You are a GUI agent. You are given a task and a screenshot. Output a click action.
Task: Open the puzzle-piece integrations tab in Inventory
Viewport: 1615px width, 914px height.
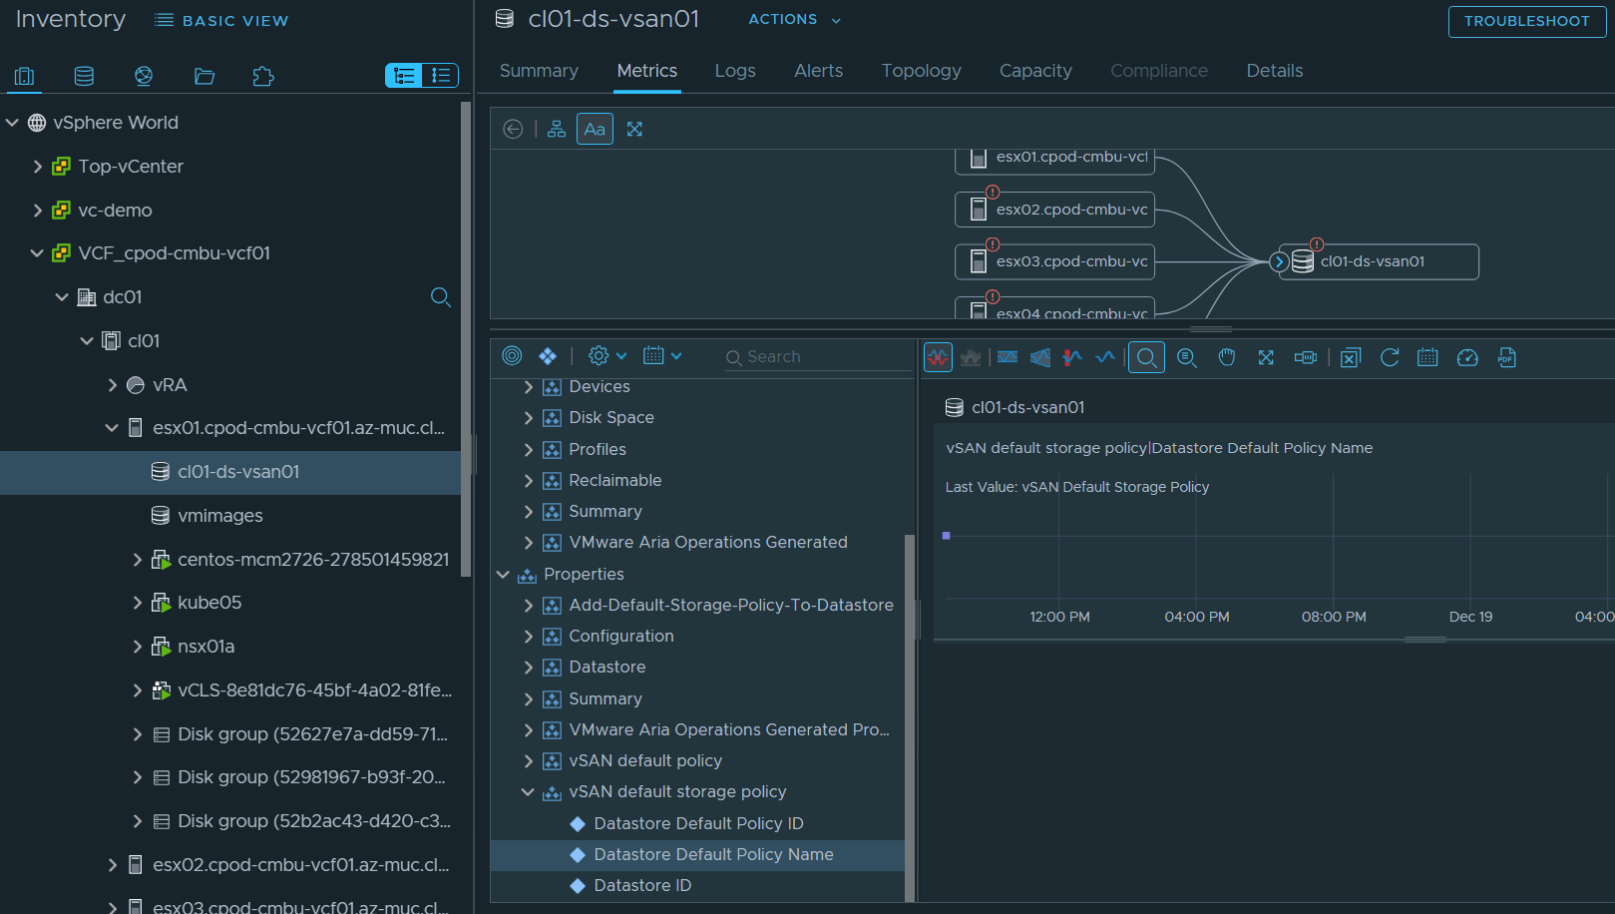263,76
